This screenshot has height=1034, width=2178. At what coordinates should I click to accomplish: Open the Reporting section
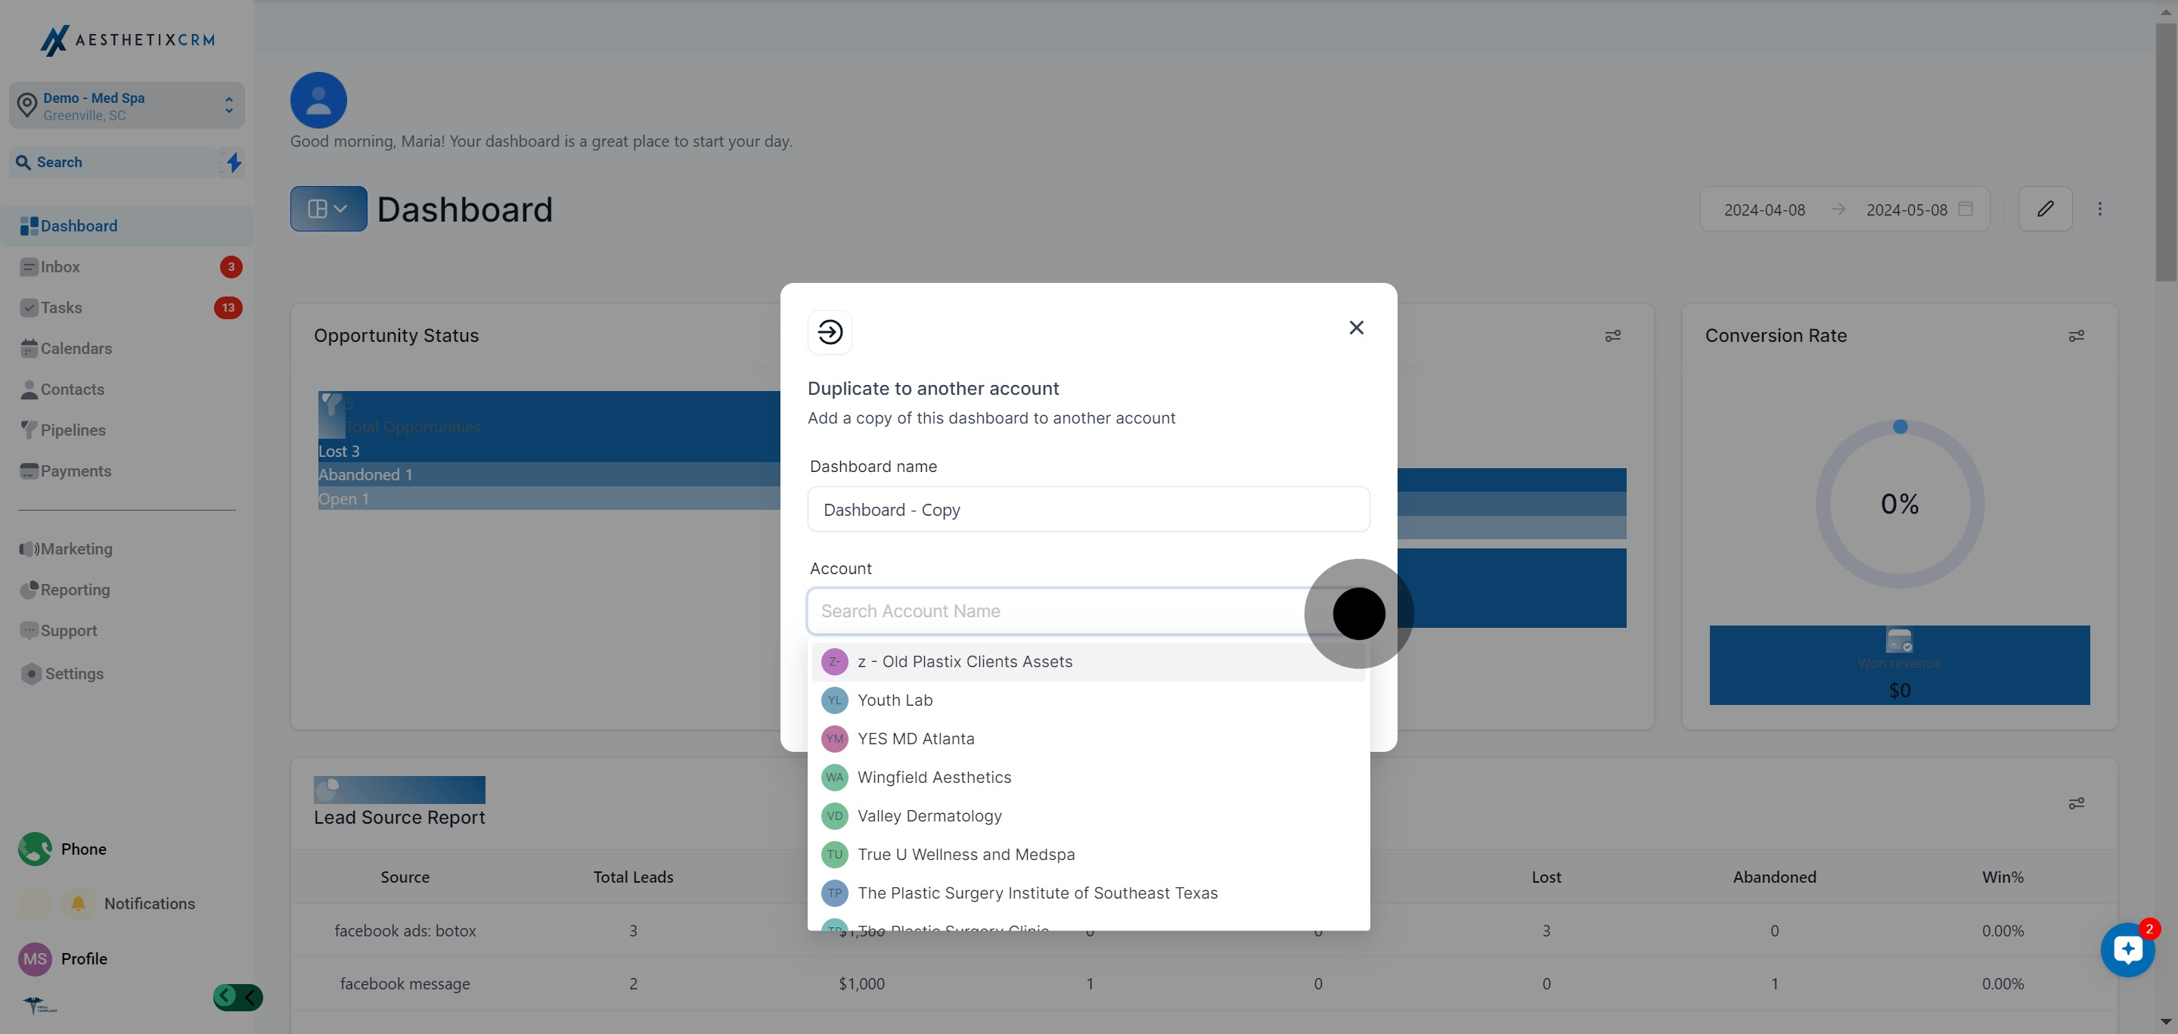coord(74,590)
